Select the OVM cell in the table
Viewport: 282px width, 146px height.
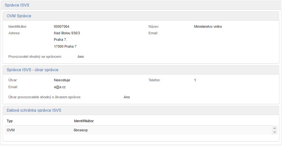[11, 130]
